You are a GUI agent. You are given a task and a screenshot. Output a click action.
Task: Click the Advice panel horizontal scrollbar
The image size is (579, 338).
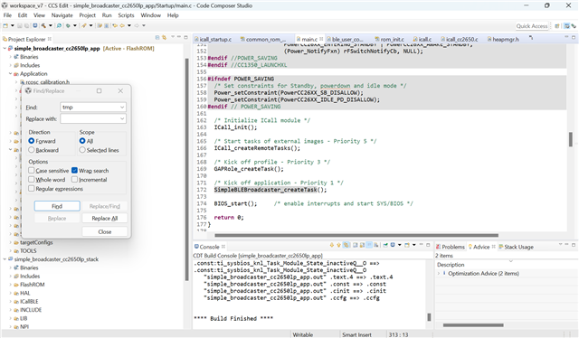click(473, 325)
